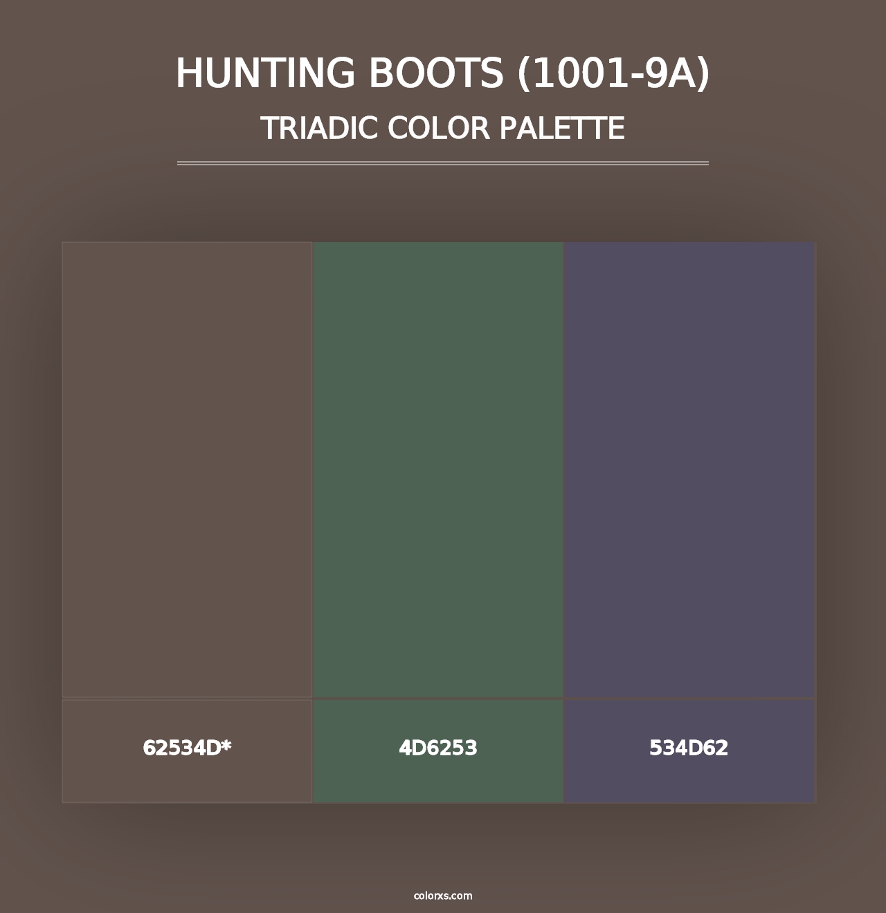The width and height of the screenshot is (886, 913).
Task: Select the hex code text 534D62
Action: pyautogui.click(x=689, y=748)
